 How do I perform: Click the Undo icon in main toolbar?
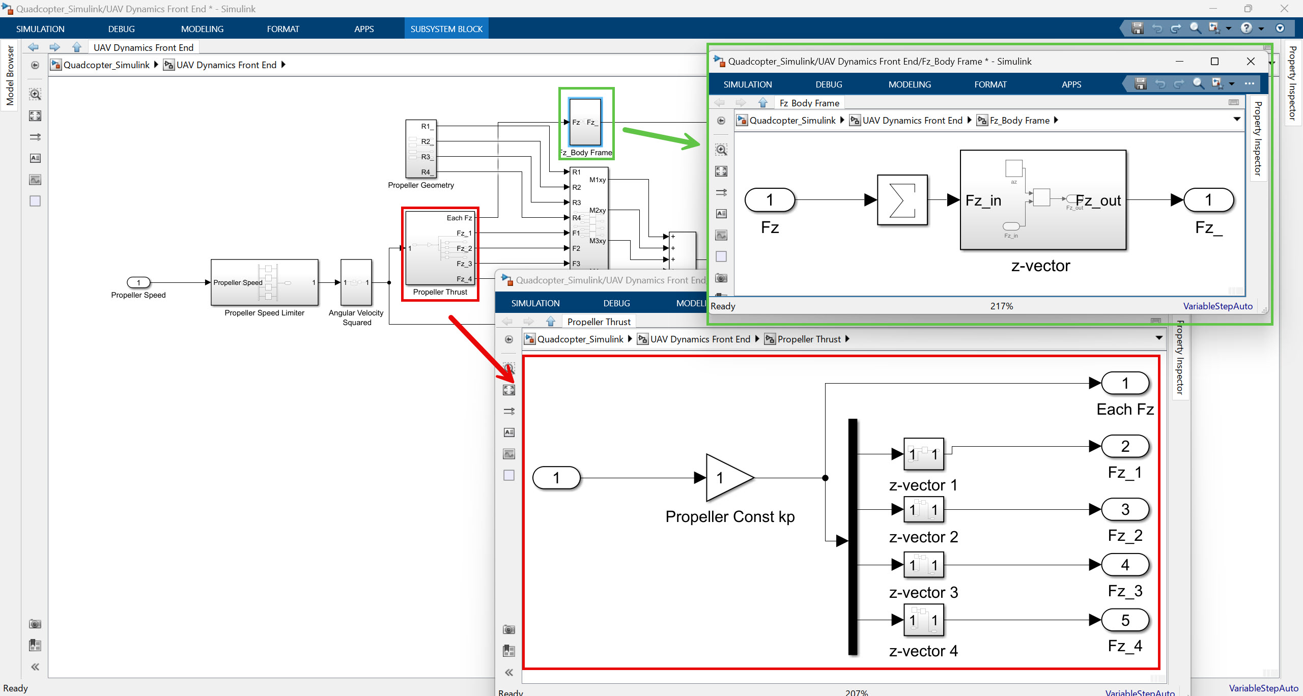pos(1157,28)
